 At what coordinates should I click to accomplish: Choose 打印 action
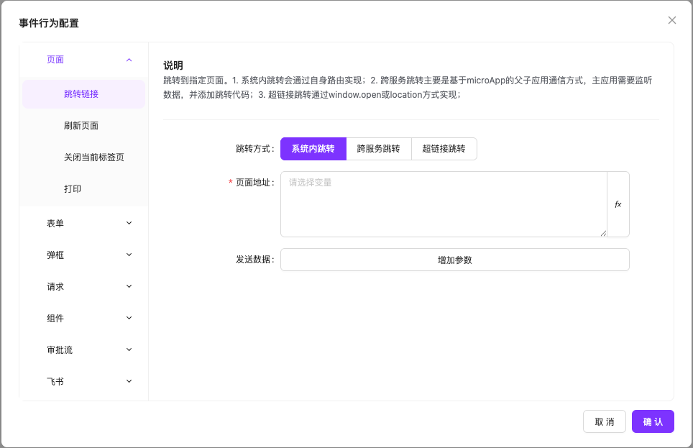73,189
